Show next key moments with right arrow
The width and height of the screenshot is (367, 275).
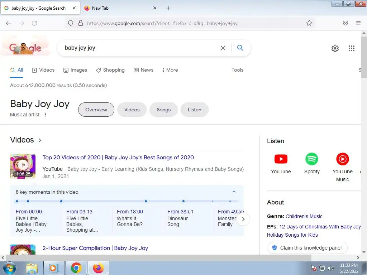(243, 219)
